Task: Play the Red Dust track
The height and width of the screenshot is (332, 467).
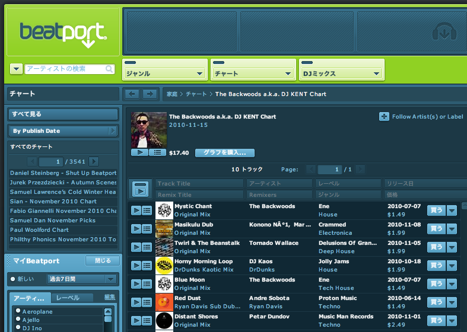Action: [136, 302]
